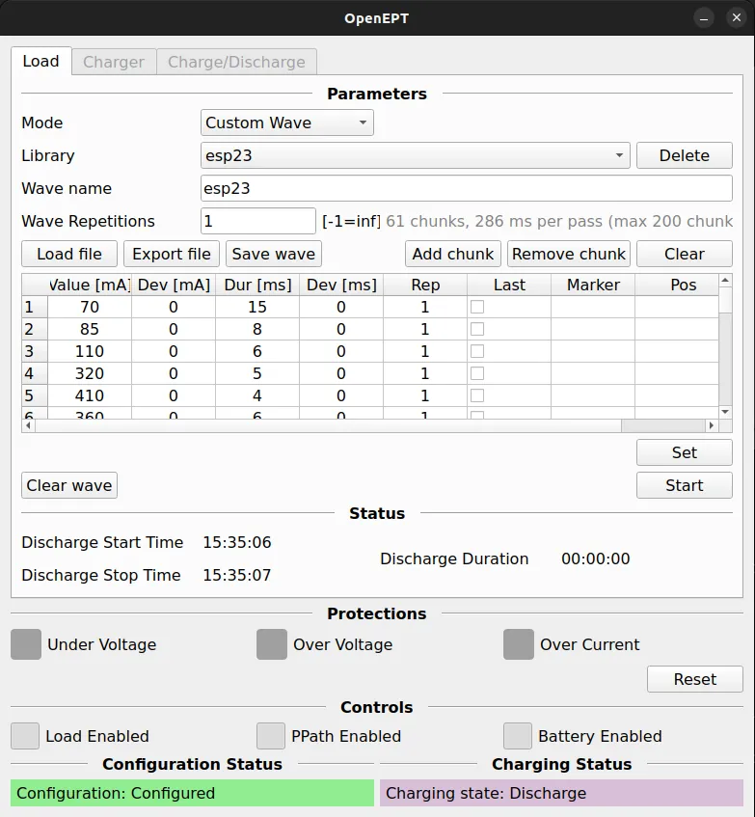Click the table's scroll right arrow
This screenshot has height=817, width=755.
pyautogui.click(x=712, y=425)
